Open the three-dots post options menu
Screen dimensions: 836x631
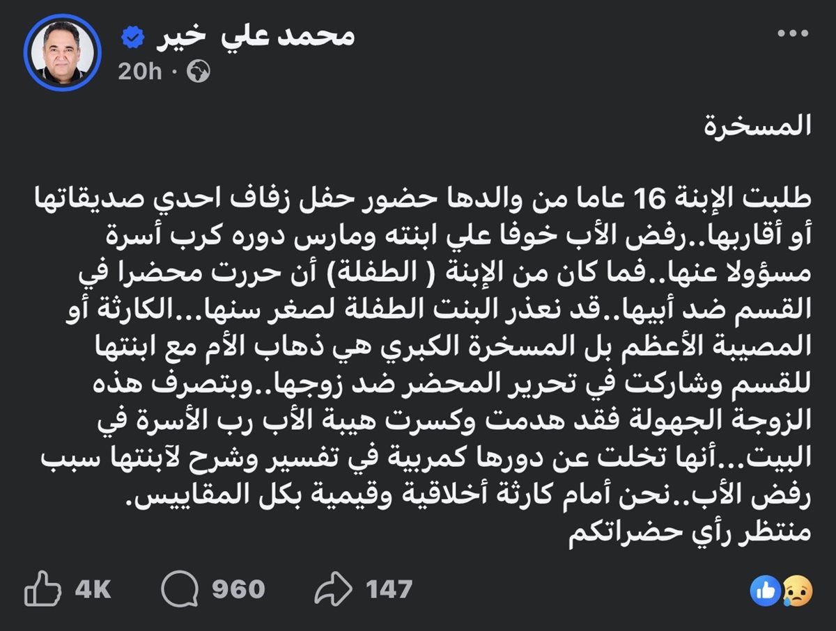click(x=793, y=34)
